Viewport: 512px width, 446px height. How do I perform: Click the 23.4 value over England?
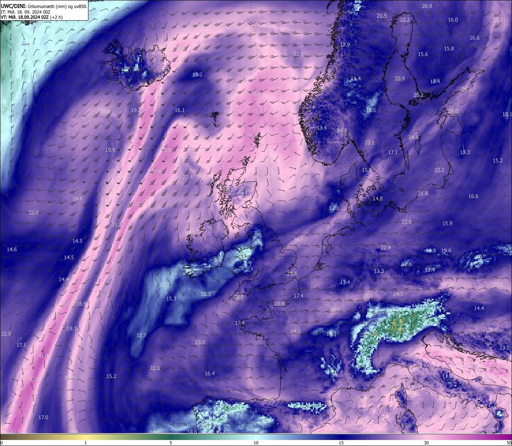[292, 274]
